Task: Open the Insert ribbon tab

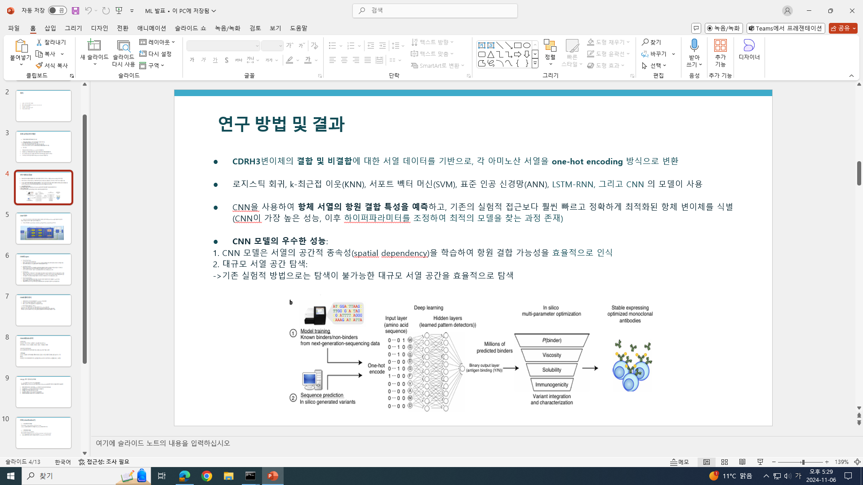Action: [x=50, y=28]
